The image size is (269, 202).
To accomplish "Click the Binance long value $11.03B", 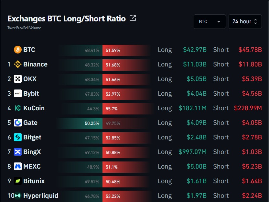I will pyautogui.click(x=195, y=64).
